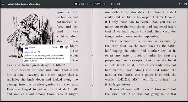Click the word 'telescope!' on right page
Screen dimensions: 188x102
pyautogui.click(x=144, y=17)
